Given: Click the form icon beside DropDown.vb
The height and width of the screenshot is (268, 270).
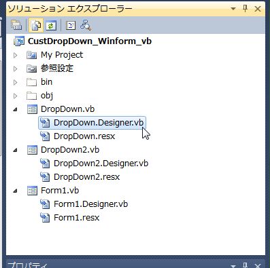Looking at the screenshot, I should coord(32,109).
